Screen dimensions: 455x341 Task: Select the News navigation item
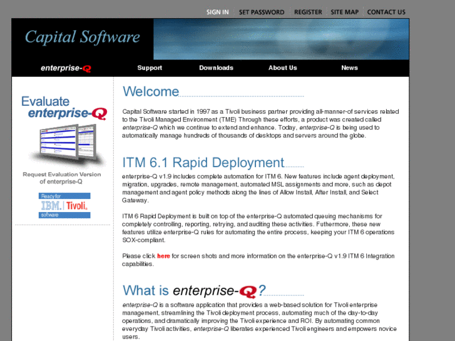[x=349, y=68]
